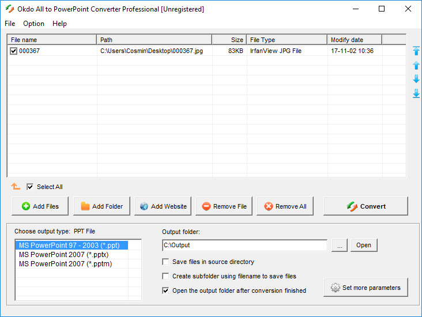This screenshot has width=422, height=317.
Task: Click the 000367 file name text
Action: [x=29, y=51]
